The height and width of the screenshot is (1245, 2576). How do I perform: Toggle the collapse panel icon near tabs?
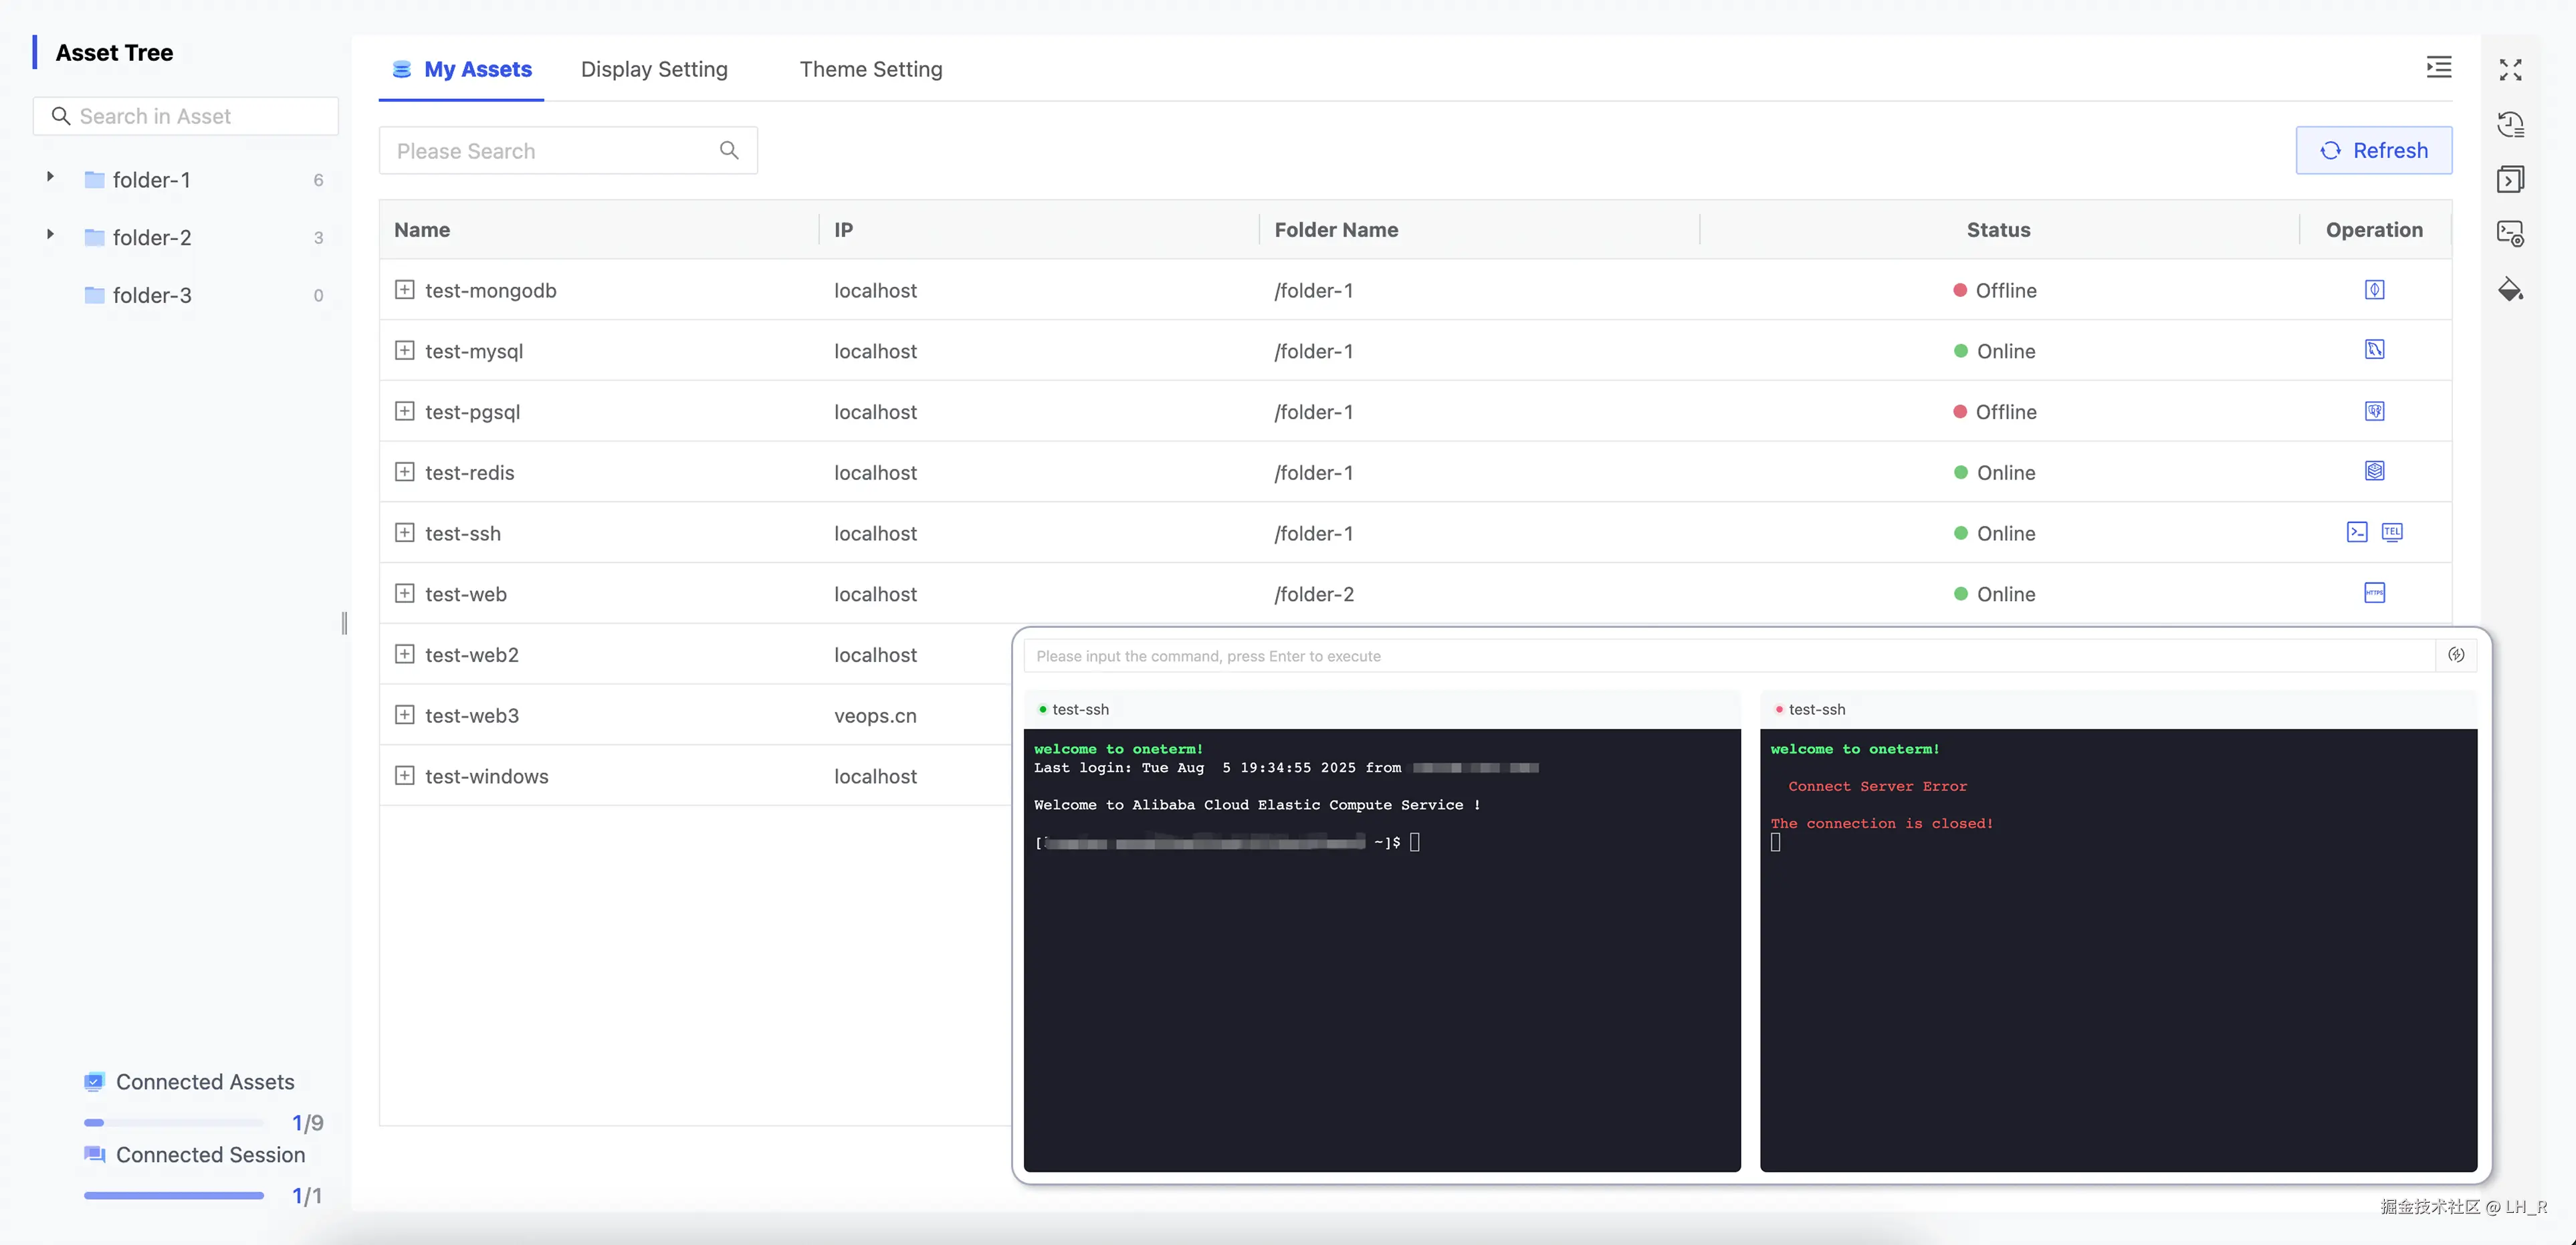2439,68
